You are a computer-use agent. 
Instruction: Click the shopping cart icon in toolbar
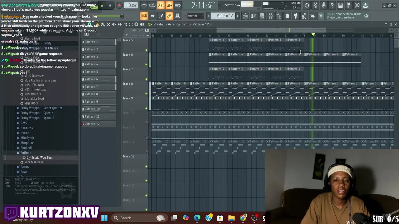pos(321,16)
